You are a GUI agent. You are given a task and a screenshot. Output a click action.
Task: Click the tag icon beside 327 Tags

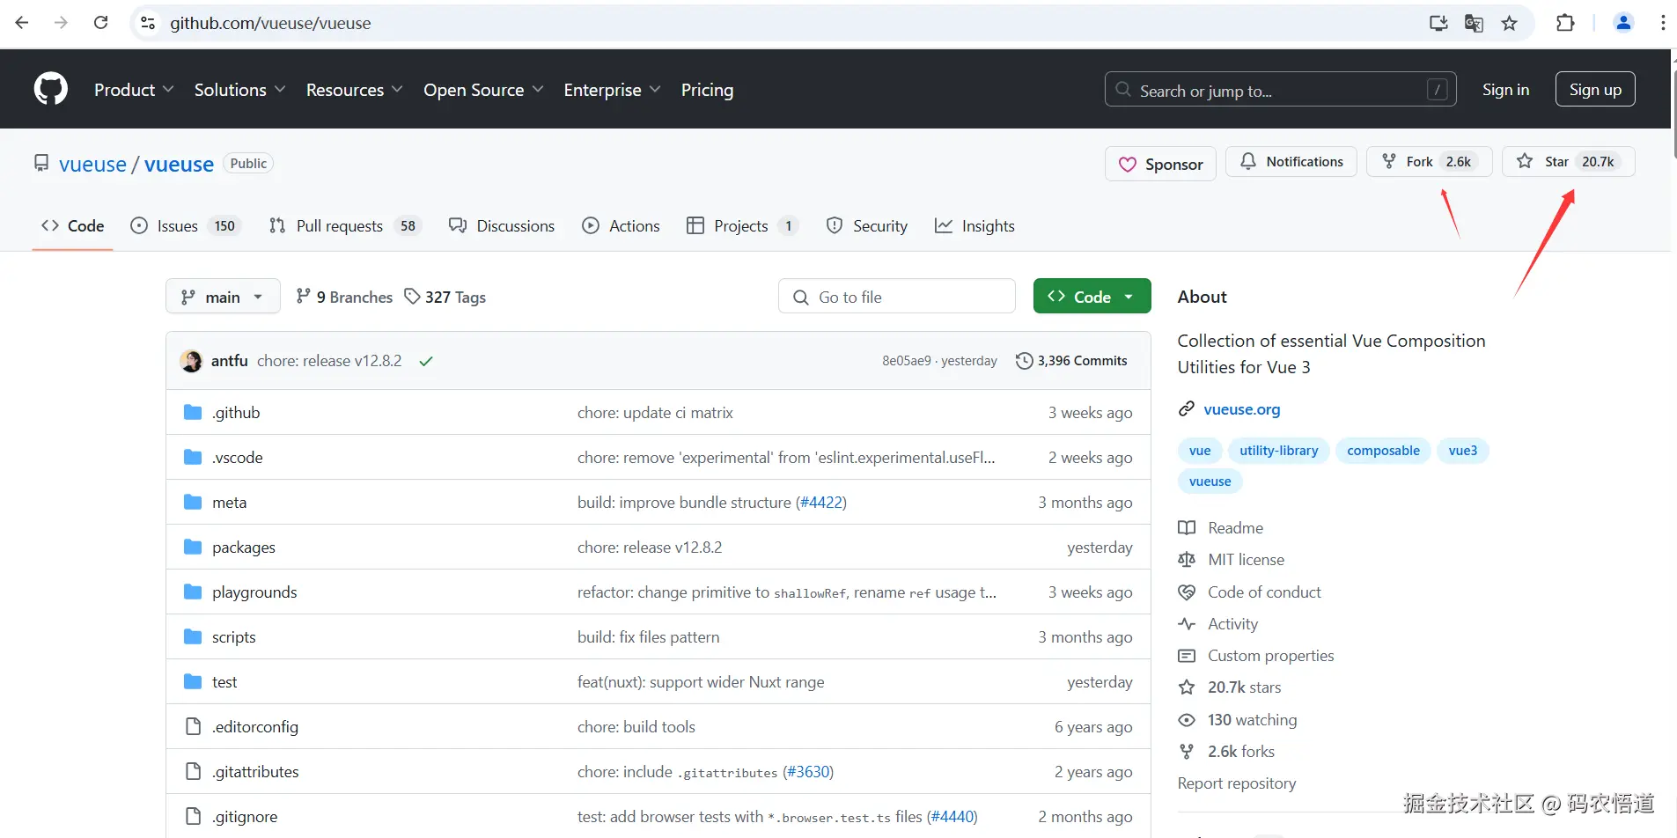412,297
